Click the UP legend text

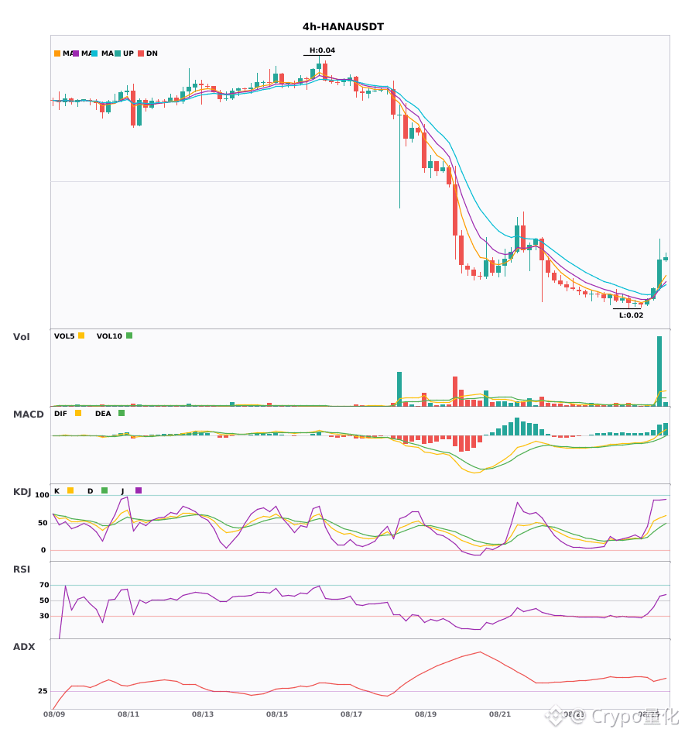pyautogui.click(x=128, y=53)
